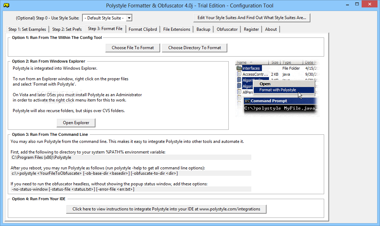
Task: Maximize the Polystyle configuration window
Action: pyautogui.click(x=357, y=4)
